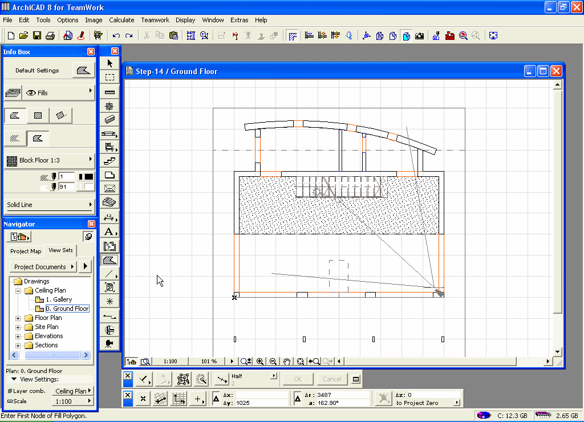
Task: Select the rotated rectangle fill method
Action: coord(60,116)
